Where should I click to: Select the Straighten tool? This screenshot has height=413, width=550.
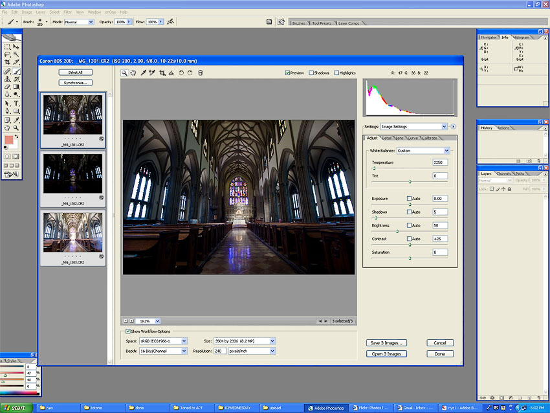[x=171, y=73]
